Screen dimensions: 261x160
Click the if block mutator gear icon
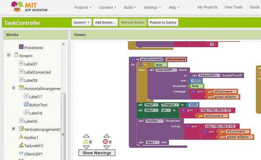coord(140,65)
